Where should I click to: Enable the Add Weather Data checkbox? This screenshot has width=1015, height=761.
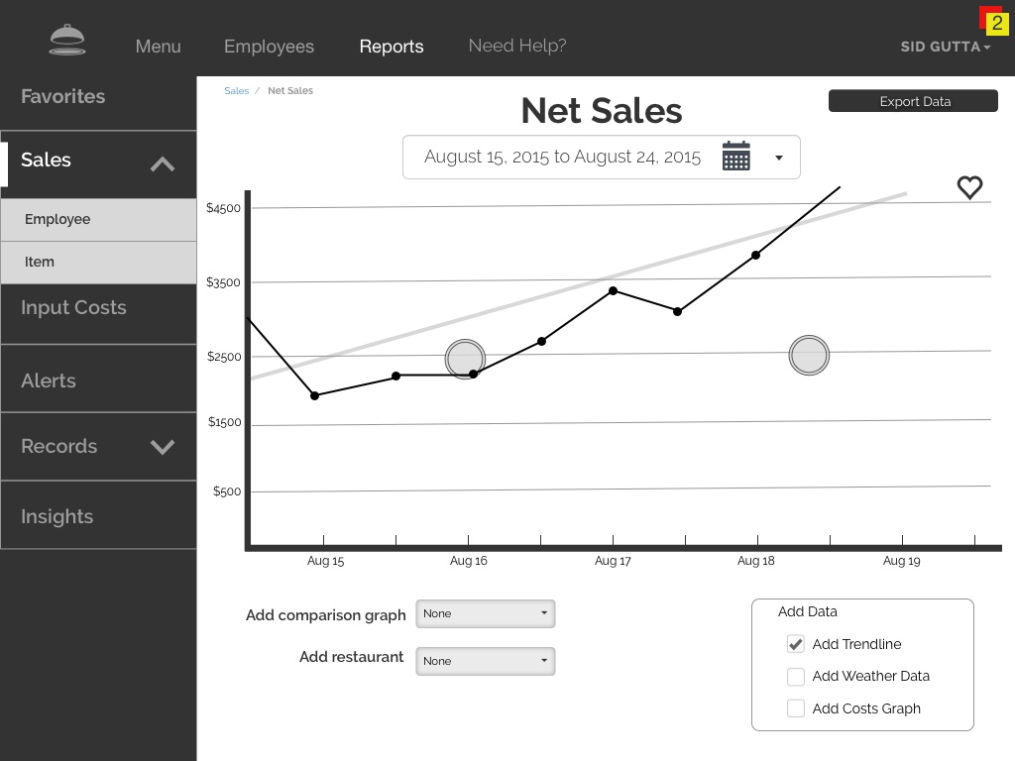coord(796,676)
